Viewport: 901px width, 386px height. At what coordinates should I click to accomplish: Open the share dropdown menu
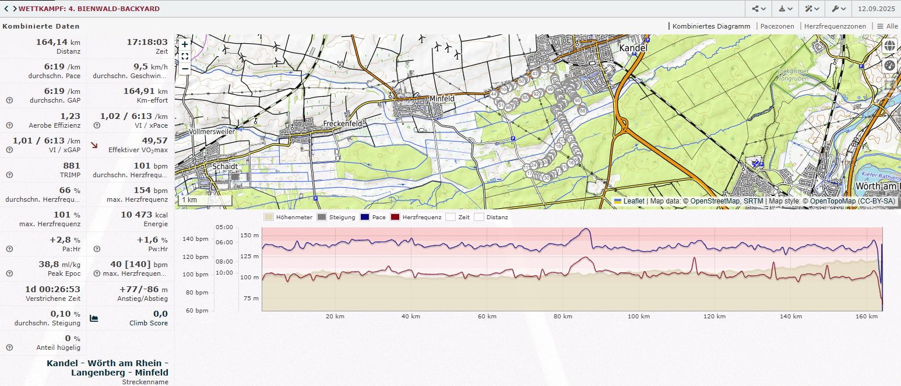point(758,9)
